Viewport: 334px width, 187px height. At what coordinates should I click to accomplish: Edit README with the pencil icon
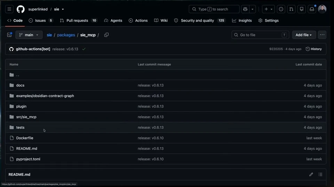(311, 174)
